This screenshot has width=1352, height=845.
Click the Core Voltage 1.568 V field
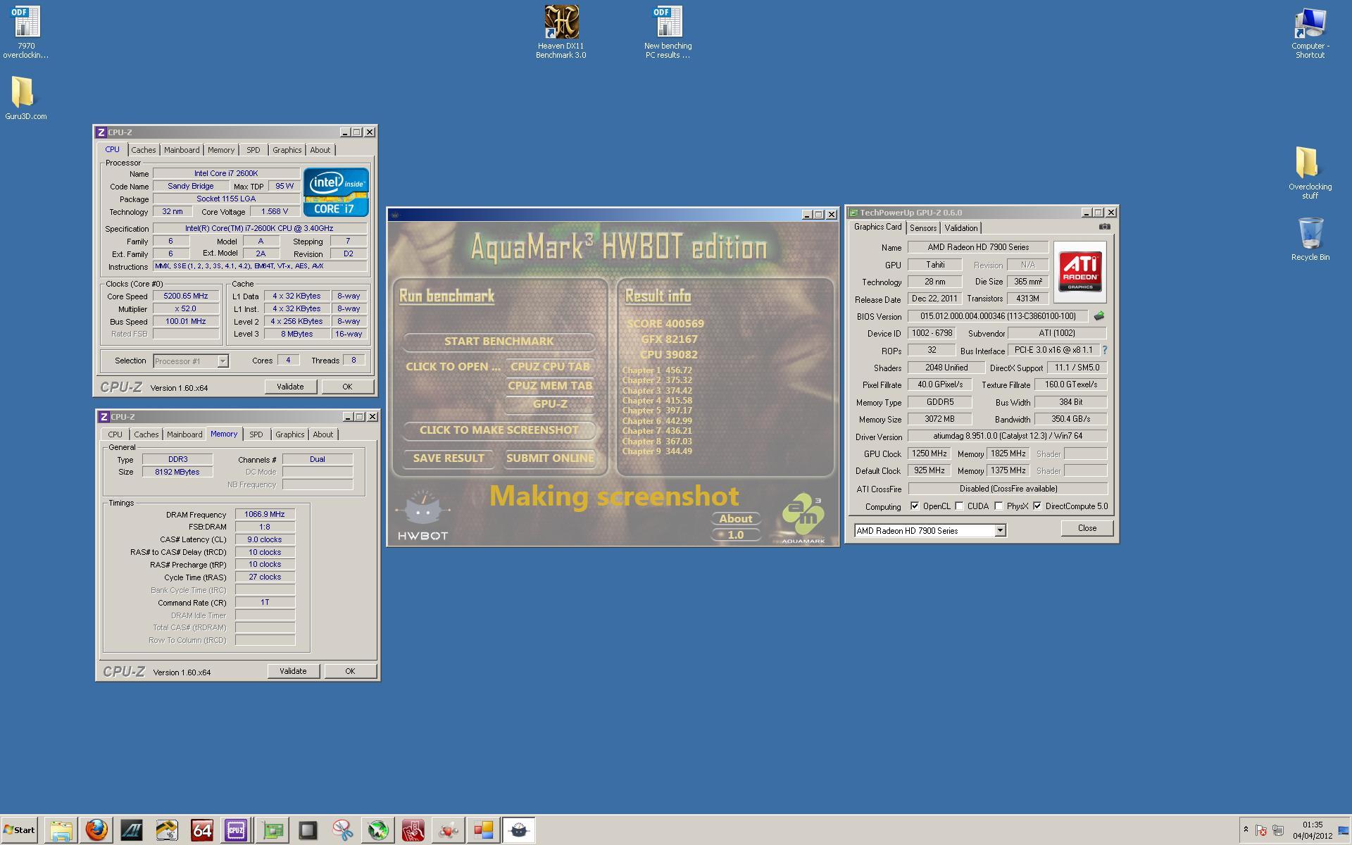[275, 211]
